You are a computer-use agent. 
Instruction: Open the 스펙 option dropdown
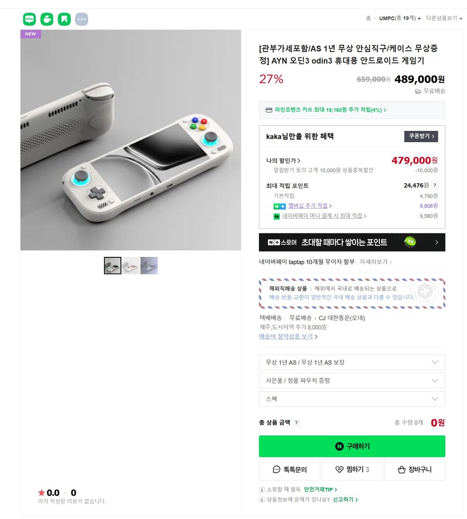click(352, 399)
